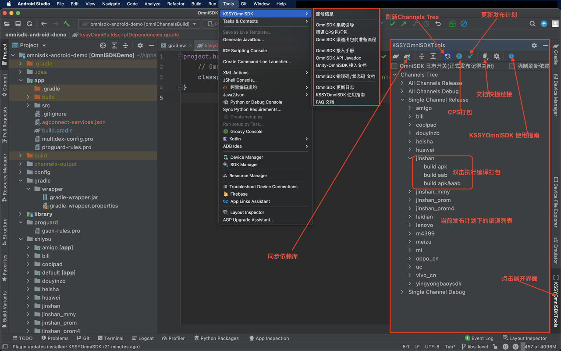Expand All Channels Debug node

(402, 91)
